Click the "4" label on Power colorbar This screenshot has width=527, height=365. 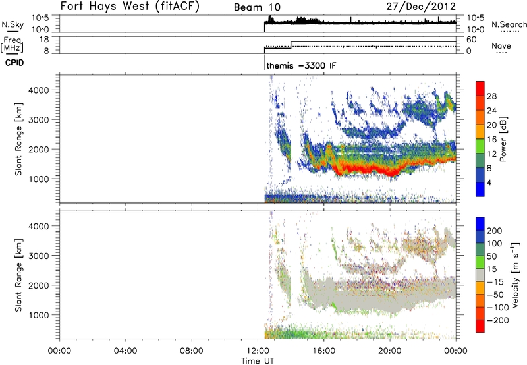pyautogui.click(x=489, y=182)
